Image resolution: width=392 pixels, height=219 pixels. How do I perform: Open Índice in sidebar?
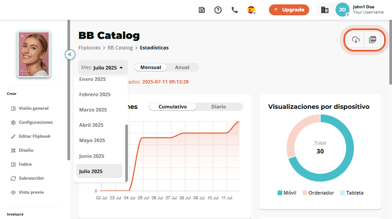pos(25,164)
